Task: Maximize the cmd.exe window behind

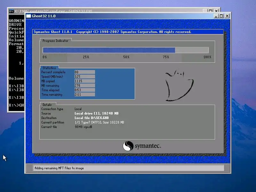Action: click(x=211, y=11)
